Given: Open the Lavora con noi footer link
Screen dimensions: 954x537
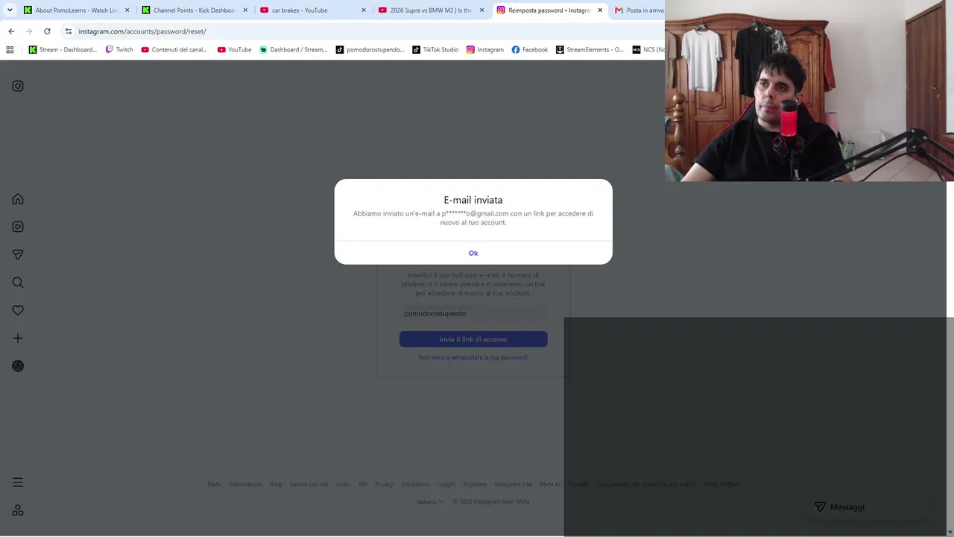Looking at the screenshot, I should tap(309, 485).
